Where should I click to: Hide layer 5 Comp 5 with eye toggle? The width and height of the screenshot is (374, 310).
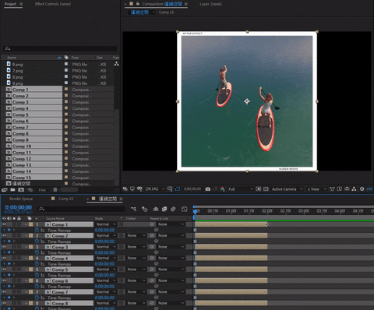[4, 269]
